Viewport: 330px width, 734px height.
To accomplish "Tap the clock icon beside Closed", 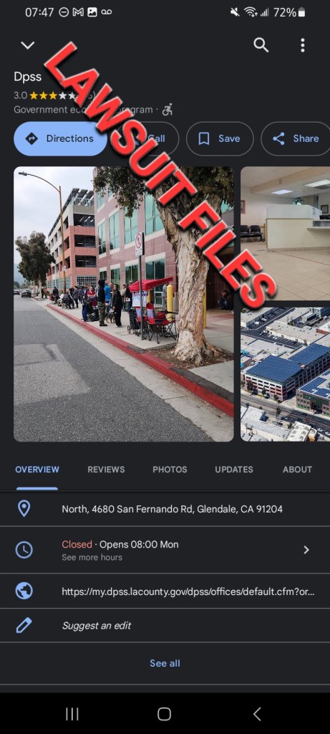I will click(x=24, y=550).
